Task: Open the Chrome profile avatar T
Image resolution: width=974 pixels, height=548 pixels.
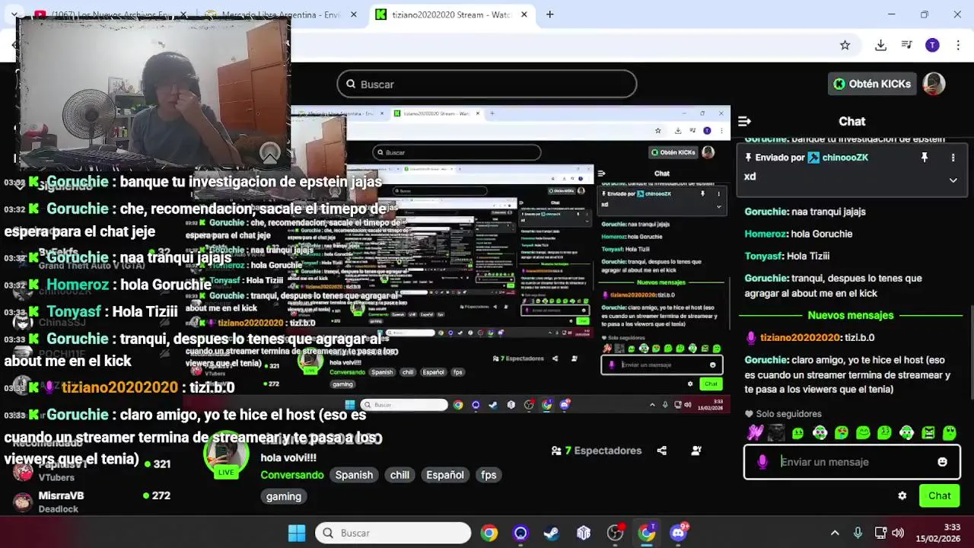Action: [932, 45]
